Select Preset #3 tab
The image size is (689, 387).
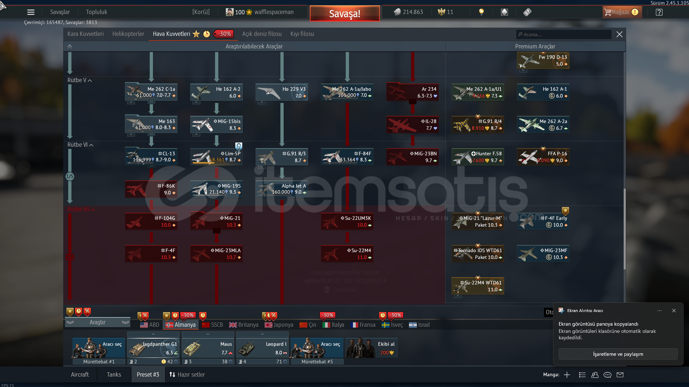click(148, 374)
